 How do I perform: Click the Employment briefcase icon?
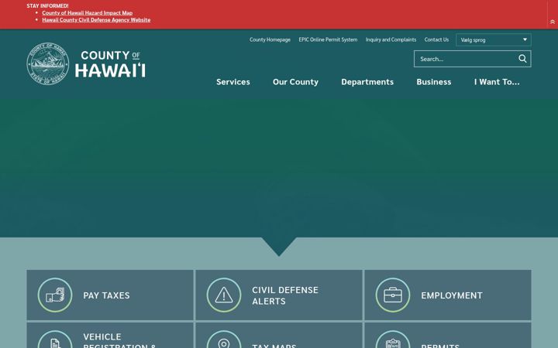click(x=393, y=295)
